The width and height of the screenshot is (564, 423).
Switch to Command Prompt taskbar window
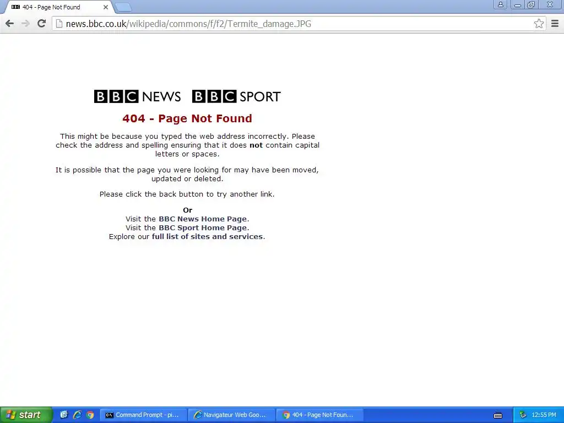point(144,415)
